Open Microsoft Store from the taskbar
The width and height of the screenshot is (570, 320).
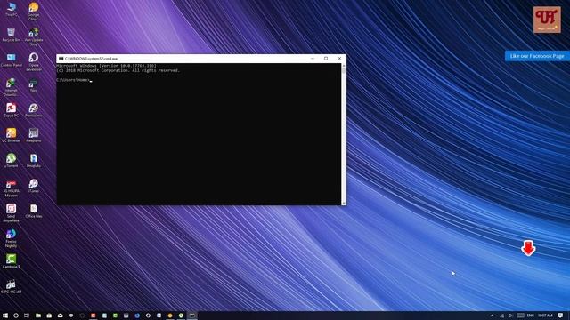point(49,316)
